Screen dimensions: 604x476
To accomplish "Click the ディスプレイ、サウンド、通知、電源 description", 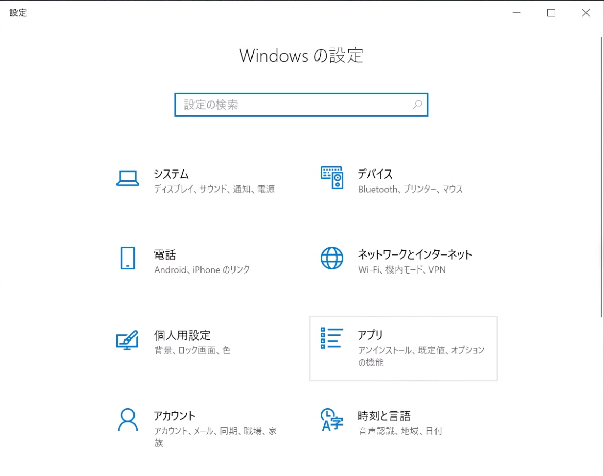I will (x=214, y=189).
